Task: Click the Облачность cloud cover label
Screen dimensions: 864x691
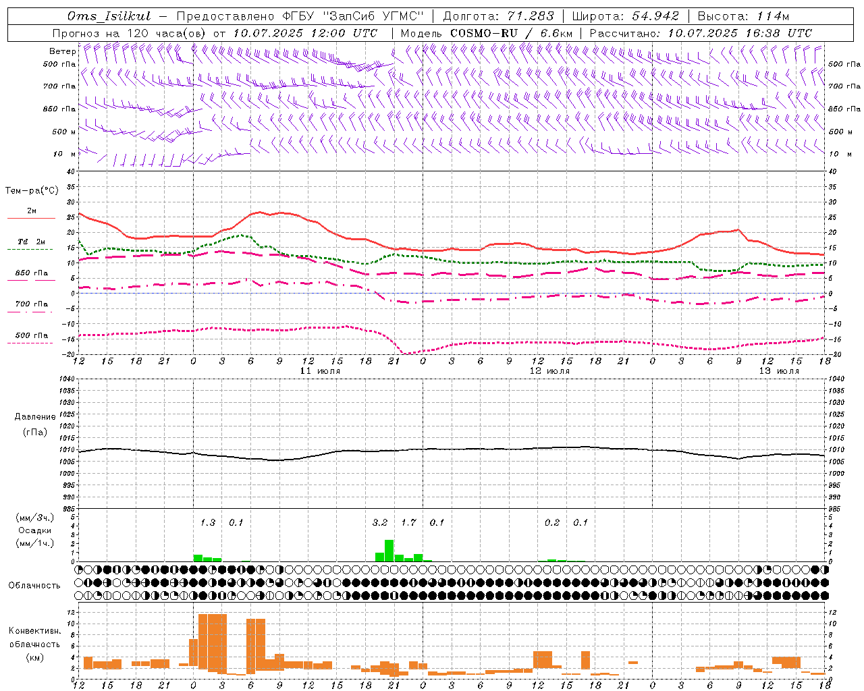Action: tap(34, 586)
